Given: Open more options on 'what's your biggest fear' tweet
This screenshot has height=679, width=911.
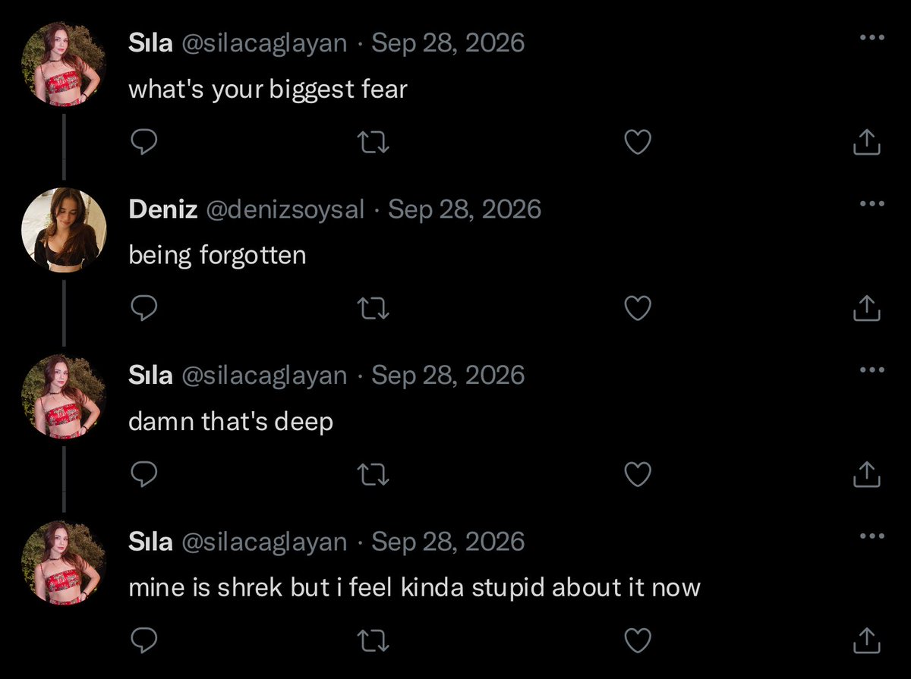Looking at the screenshot, I should (x=872, y=38).
